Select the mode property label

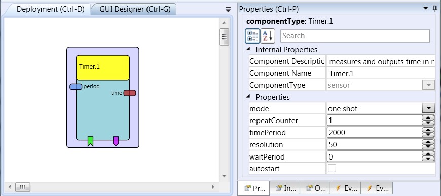click(259, 108)
